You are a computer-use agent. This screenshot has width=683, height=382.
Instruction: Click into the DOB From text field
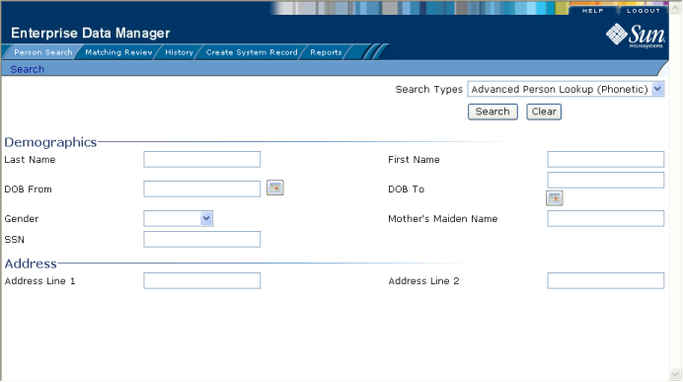[x=202, y=189]
